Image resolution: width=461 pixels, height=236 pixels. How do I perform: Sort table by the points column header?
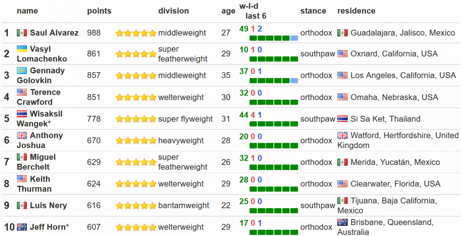[x=99, y=11]
